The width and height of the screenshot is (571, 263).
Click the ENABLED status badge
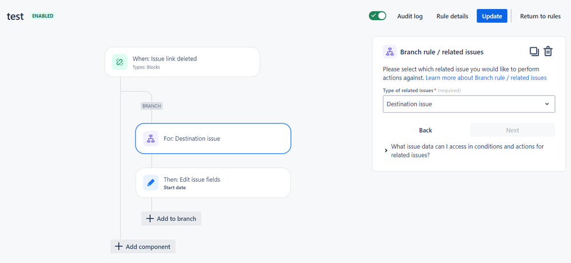pyautogui.click(x=43, y=16)
